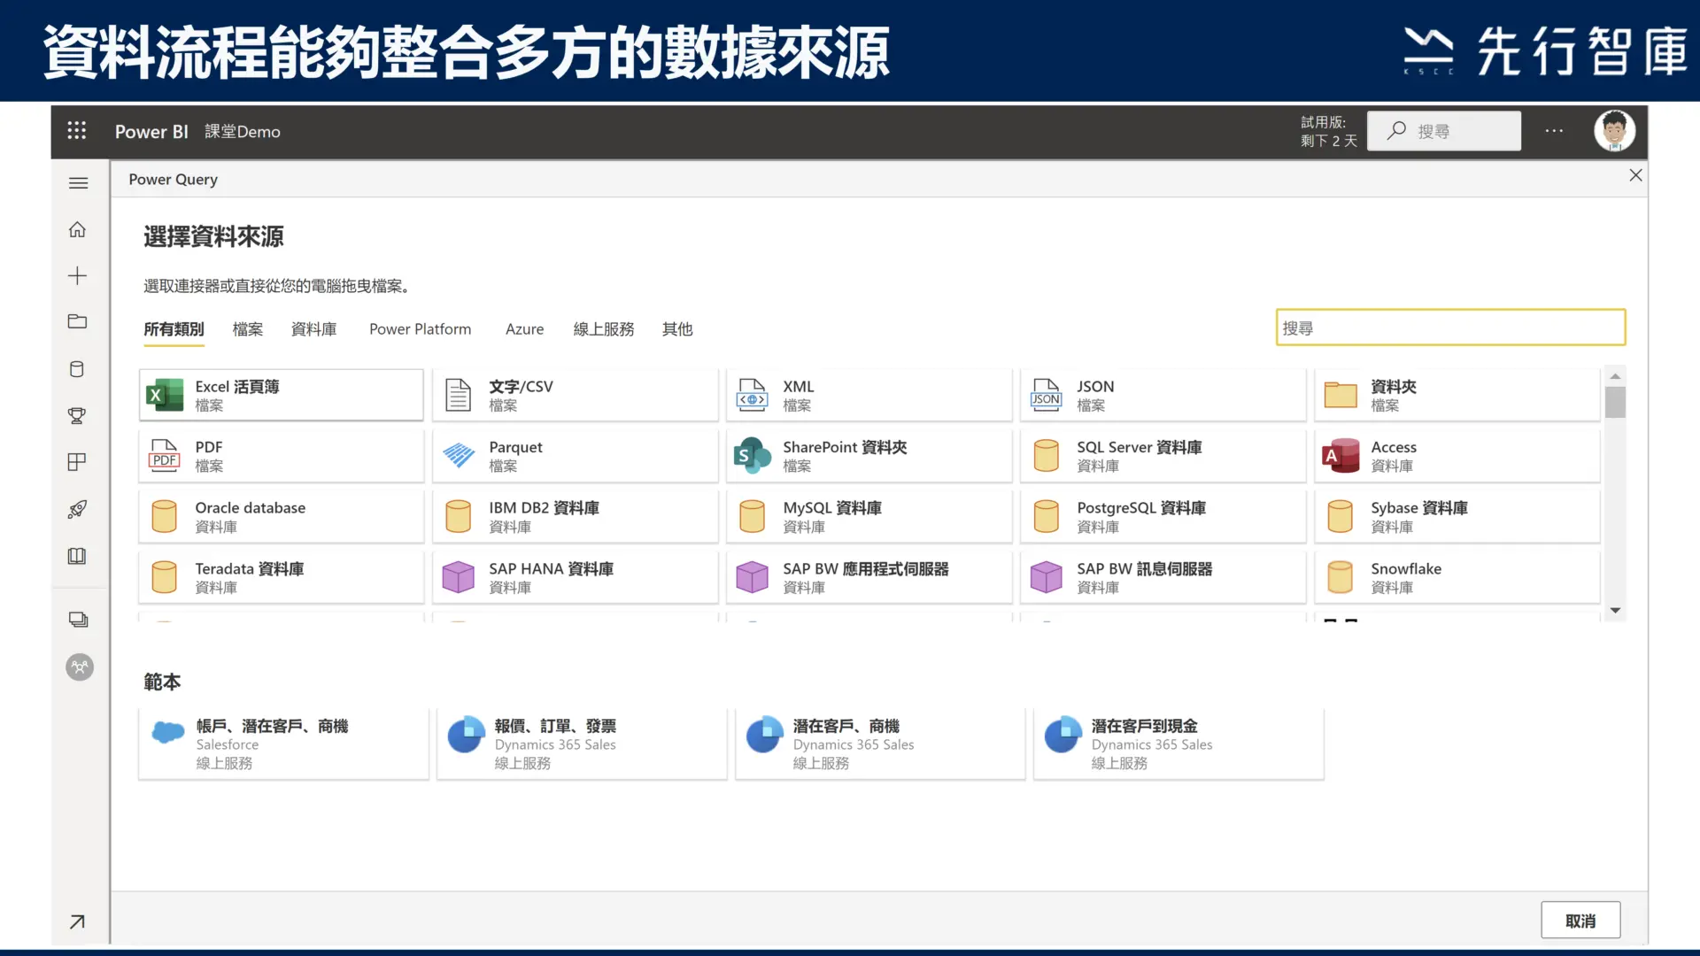Open the Apps grid icon in sidebar

[x=78, y=462]
